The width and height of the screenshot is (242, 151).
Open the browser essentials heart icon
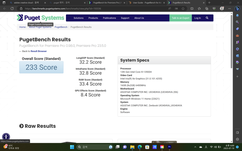point(214,9)
